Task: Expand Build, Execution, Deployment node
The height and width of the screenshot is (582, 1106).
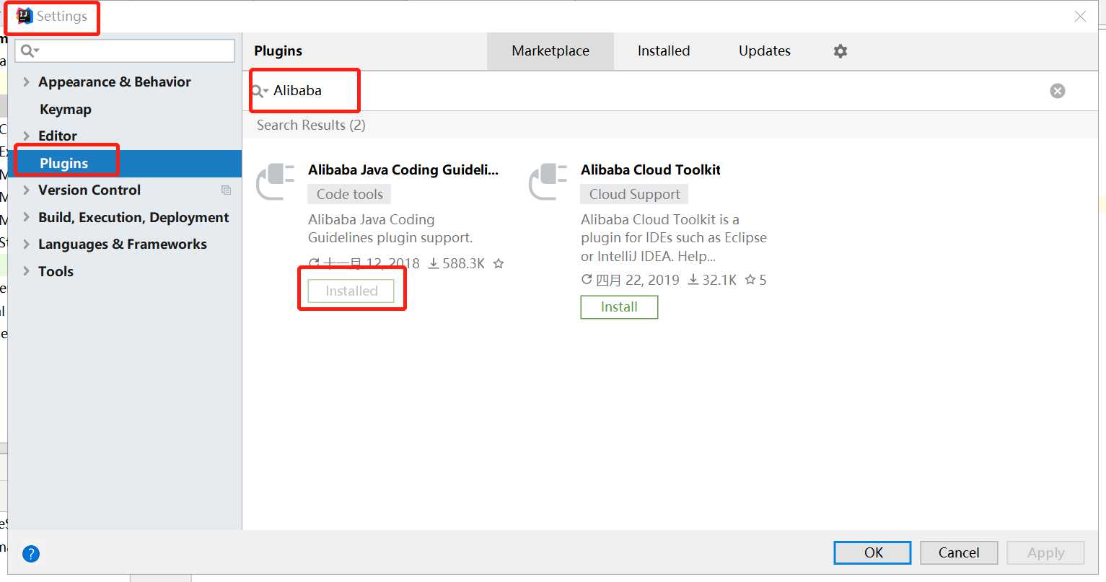Action: tap(27, 218)
